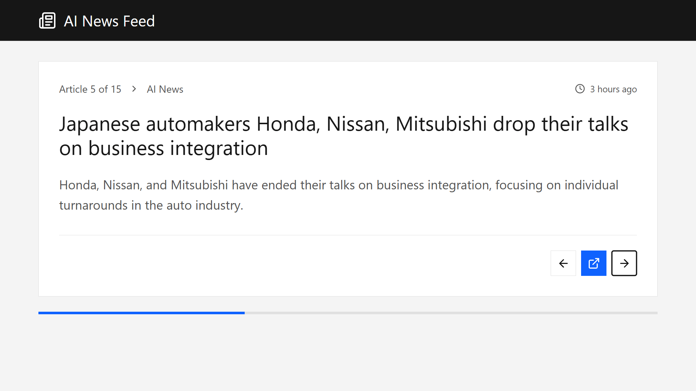Open article in new tab external-link button
The width and height of the screenshot is (696, 391).
tap(594, 263)
